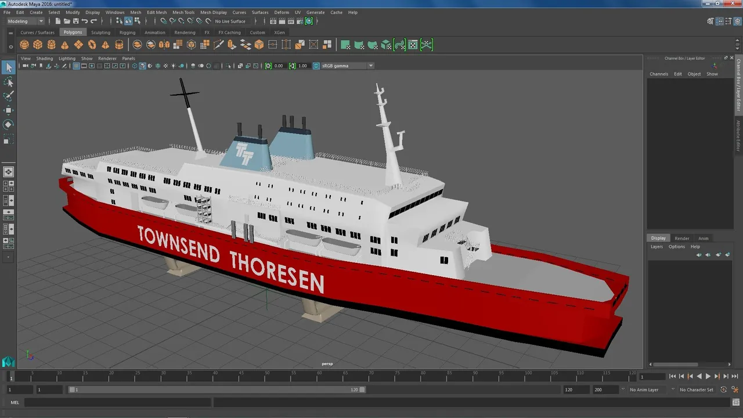Viewport: 743px width, 418px height.
Task: Click the Open Scene folder icon
Action: (67, 21)
